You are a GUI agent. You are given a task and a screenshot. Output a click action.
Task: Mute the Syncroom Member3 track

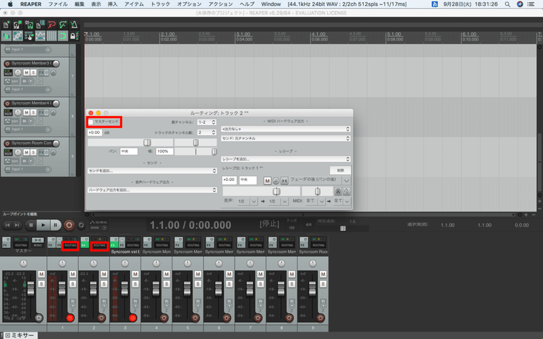26,73
